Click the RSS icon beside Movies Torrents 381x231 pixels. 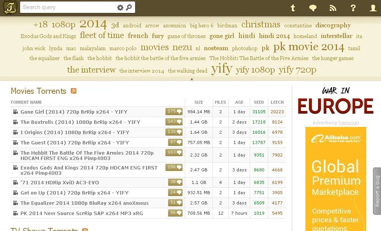click(74, 91)
